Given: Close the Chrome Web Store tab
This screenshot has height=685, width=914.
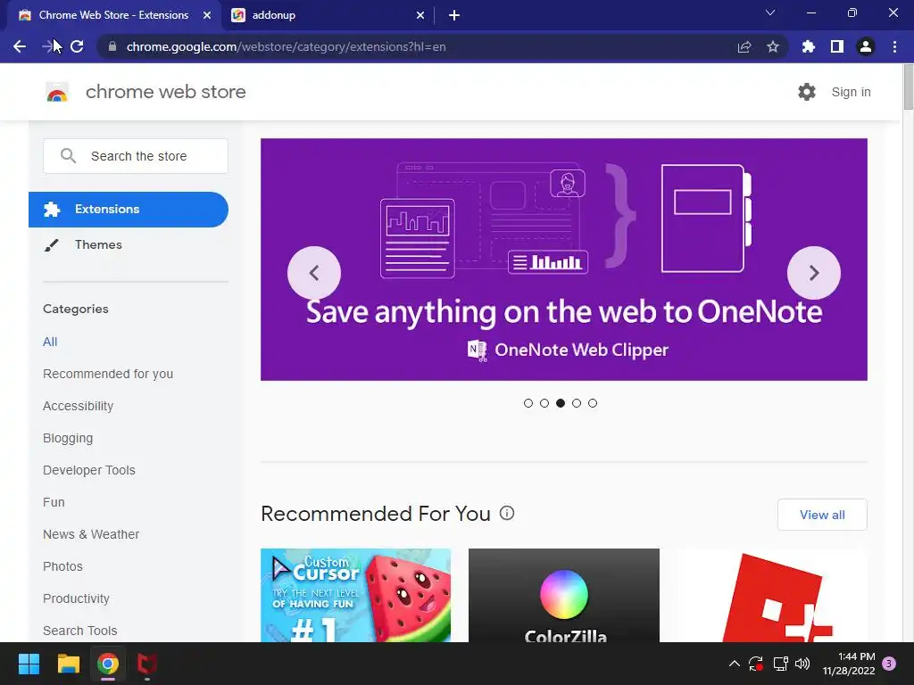Looking at the screenshot, I should 207,15.
